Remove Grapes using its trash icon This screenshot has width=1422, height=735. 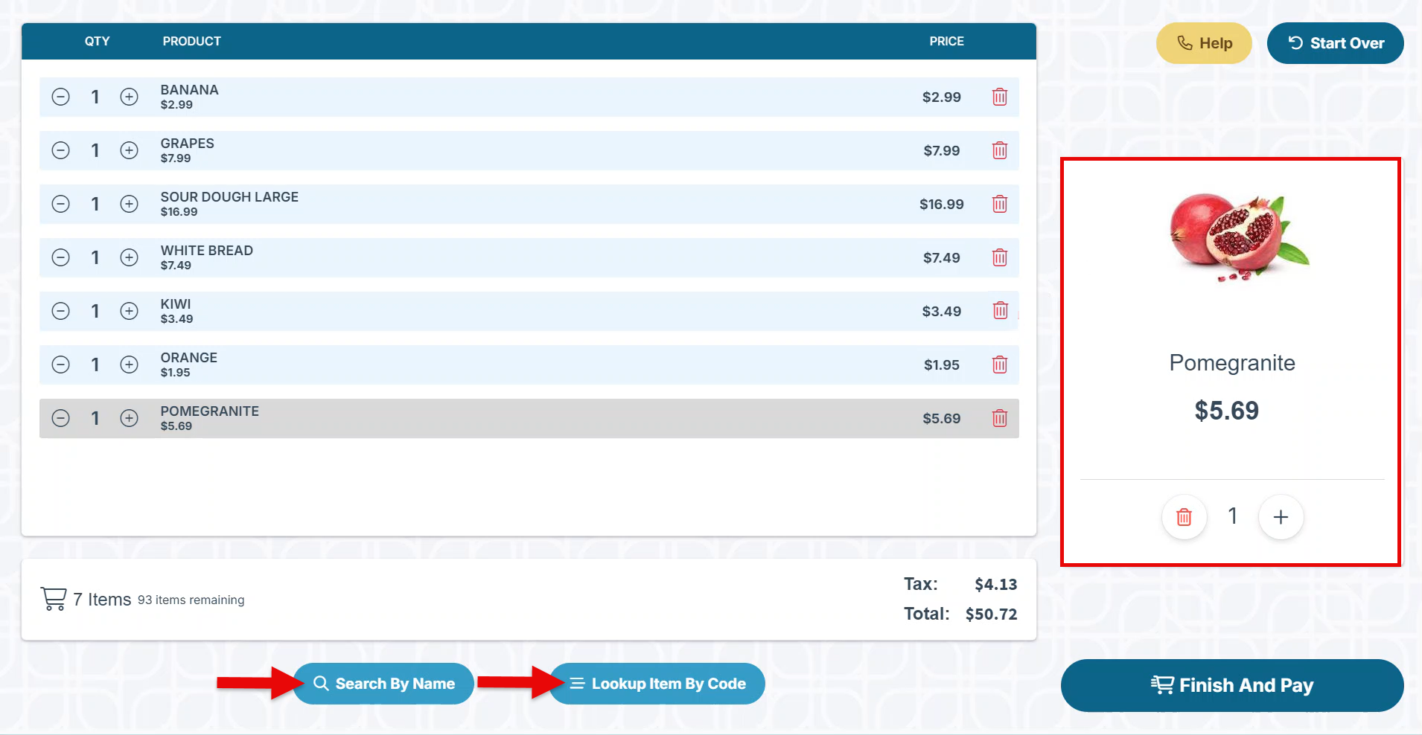pyautogui.click(x=999, y=150)
